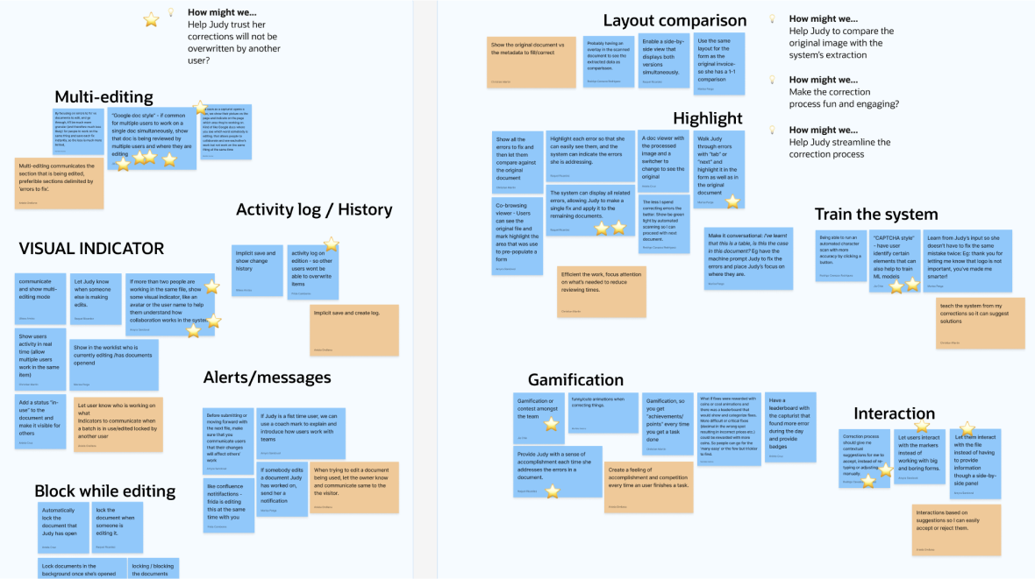Click the star above the 'Let users interact with the markers' note

point(922,426)
